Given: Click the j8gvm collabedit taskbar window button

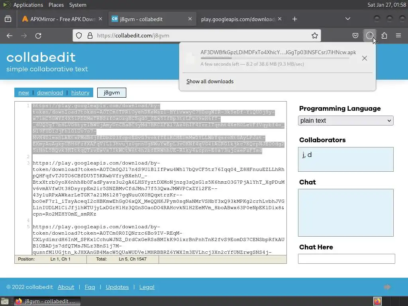Looking at the screenshot, I should pos(47,301).
